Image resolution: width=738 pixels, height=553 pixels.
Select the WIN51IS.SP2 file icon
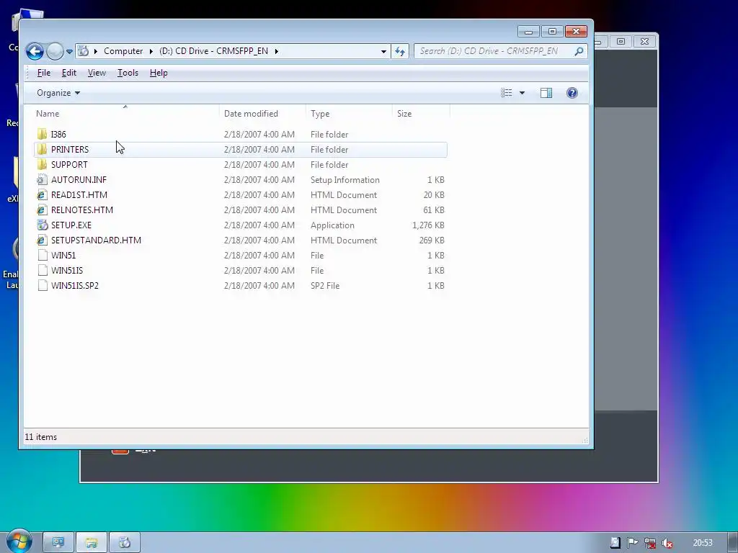(43, 285)
